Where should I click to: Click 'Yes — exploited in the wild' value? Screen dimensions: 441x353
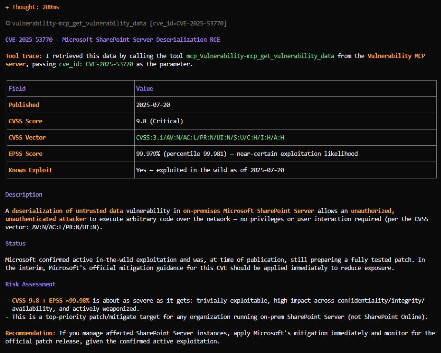coord(210,170)
